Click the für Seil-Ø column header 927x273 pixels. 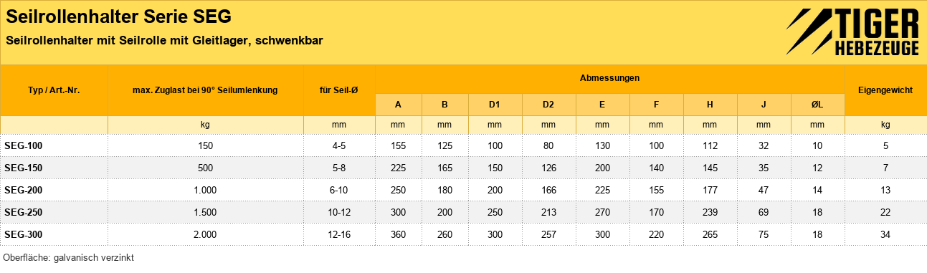click(x=339, y=90)
